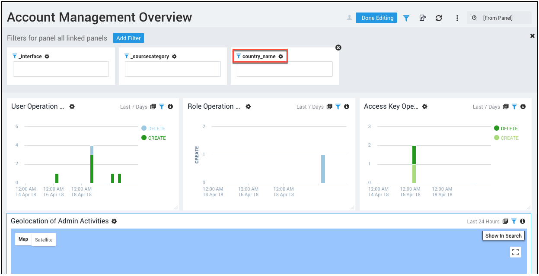The image size is (539, 276).
Task: Click filter icon on Access Key panel
Action: (x=514, y=107)
